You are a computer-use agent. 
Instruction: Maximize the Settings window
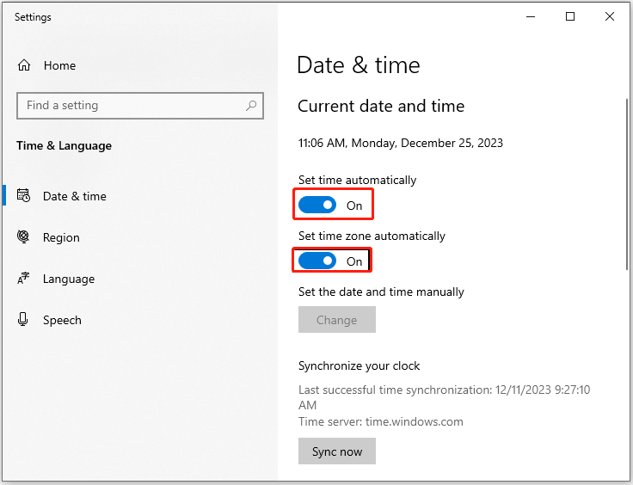click(570, 16)
